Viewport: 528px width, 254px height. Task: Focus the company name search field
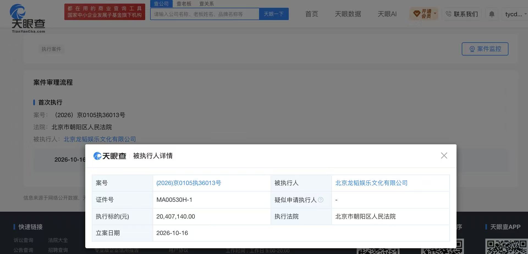tap(205, 14)
